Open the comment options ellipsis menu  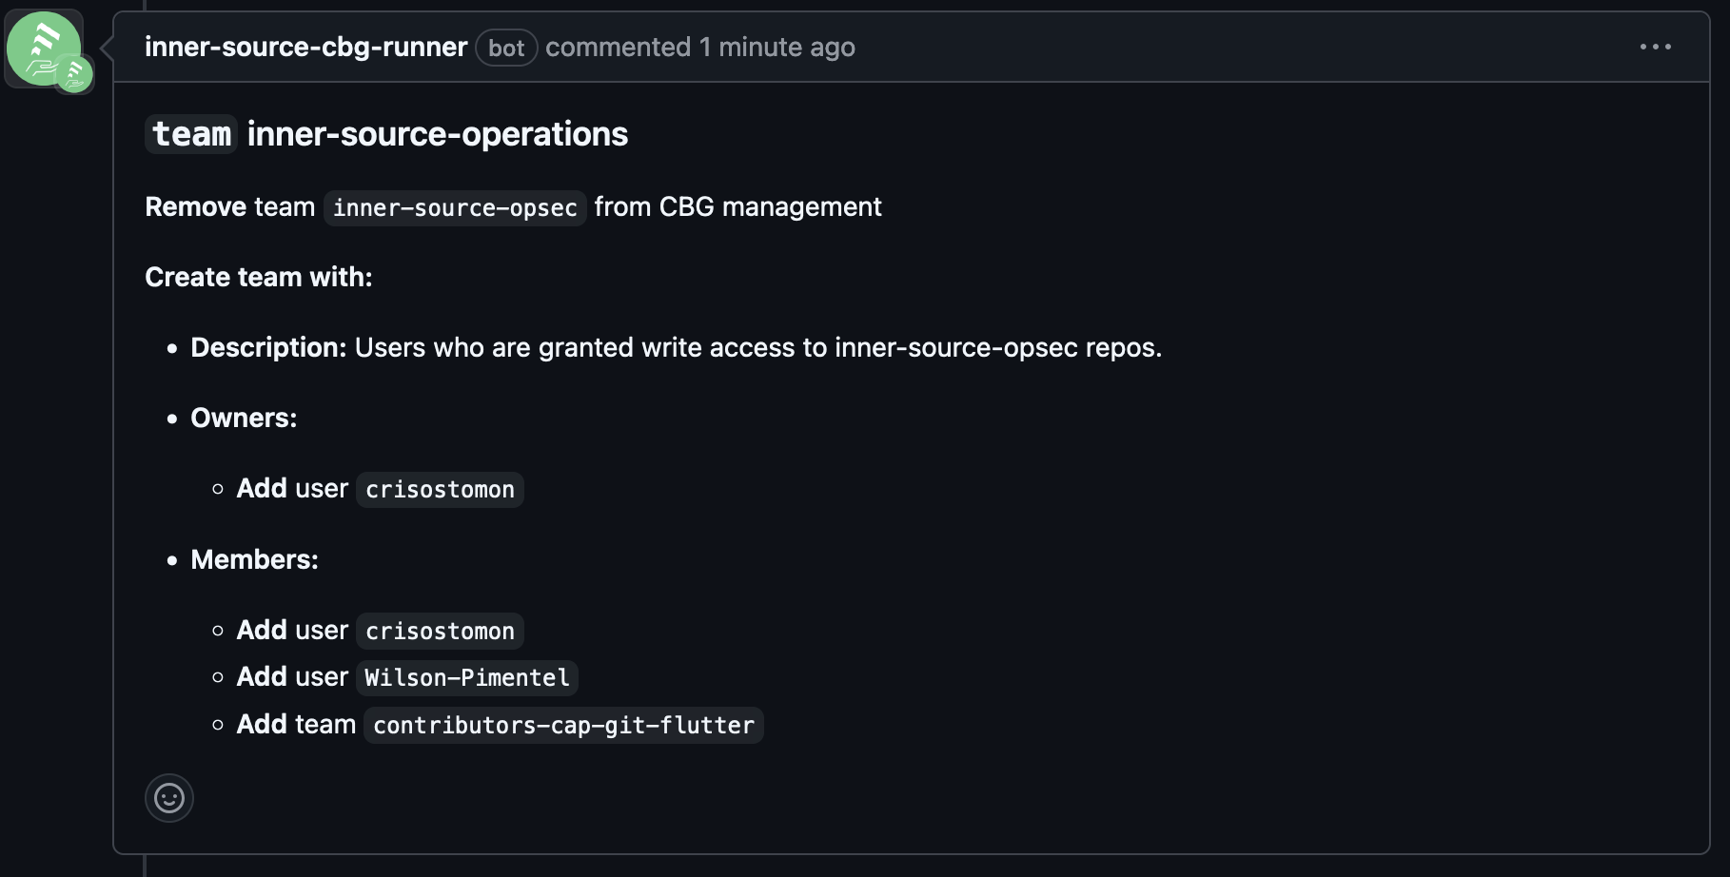click(1655, 47)
